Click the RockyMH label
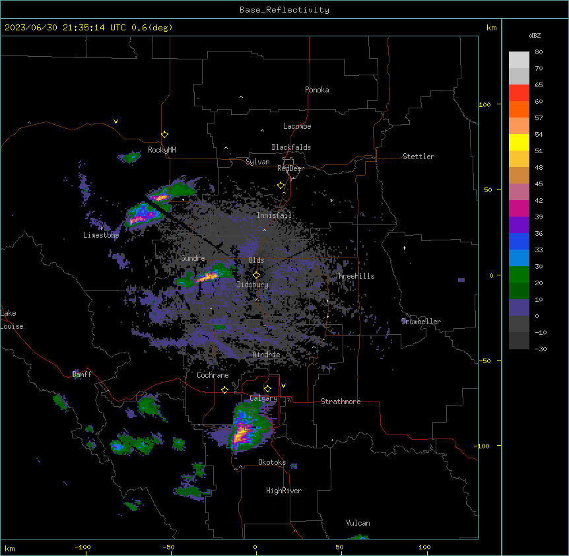The image size is (569, 556). click(x=162, y=150)
